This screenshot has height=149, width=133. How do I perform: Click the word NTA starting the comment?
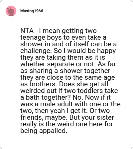click(27, 31)
